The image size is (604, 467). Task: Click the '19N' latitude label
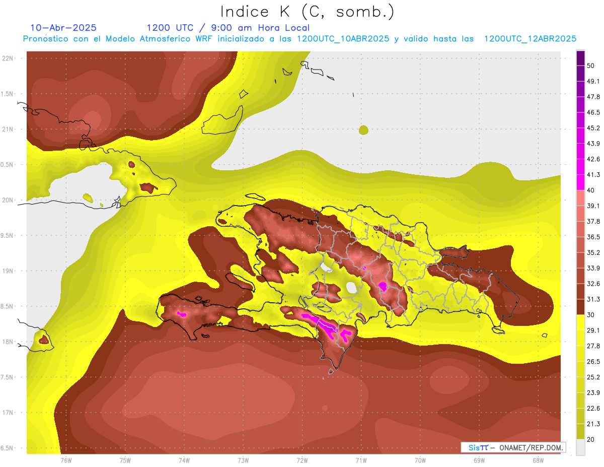click(8, 271)
